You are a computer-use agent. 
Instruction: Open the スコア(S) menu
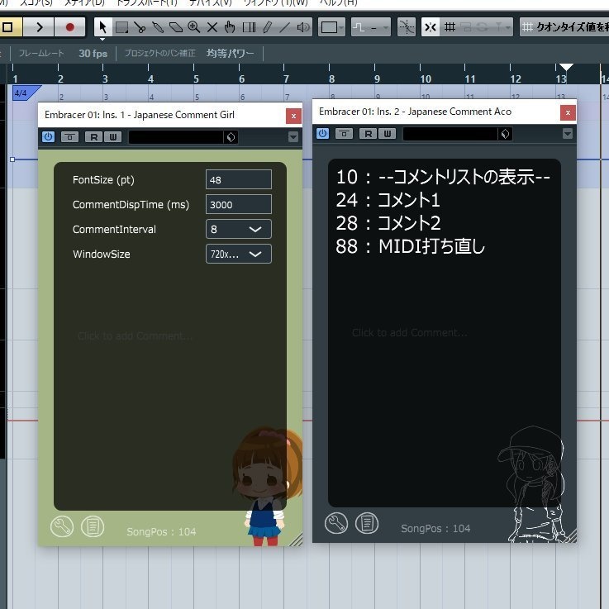[x=36, y=3]
